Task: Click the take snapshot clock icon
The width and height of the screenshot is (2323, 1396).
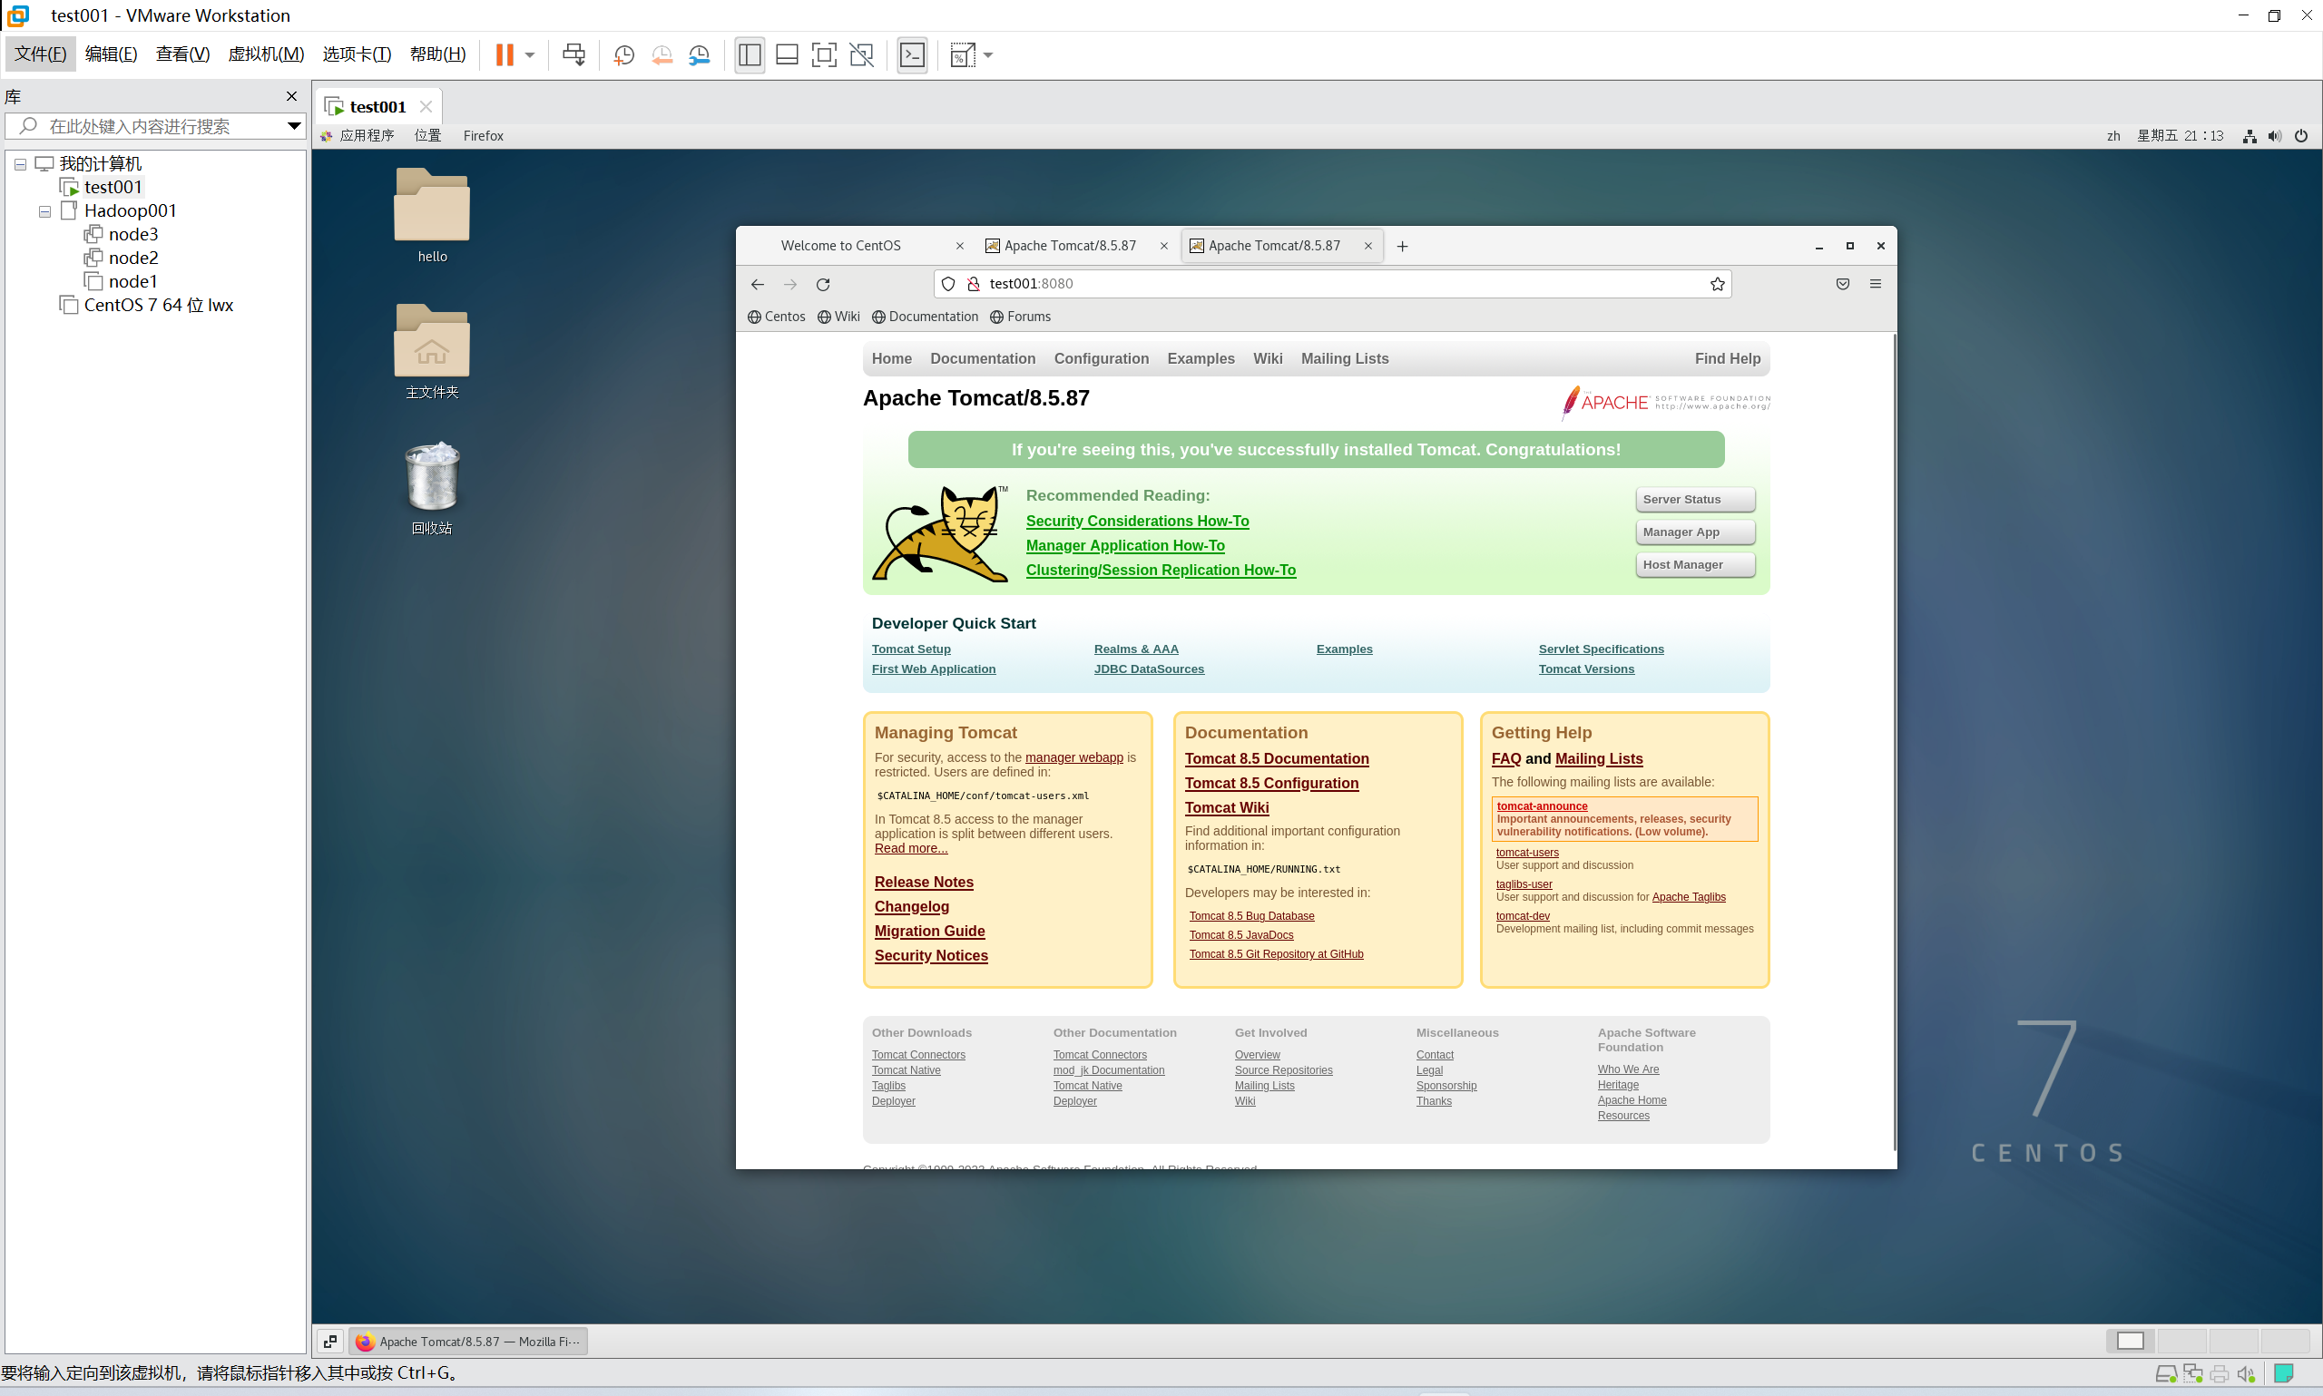Action: coord(622,54)
